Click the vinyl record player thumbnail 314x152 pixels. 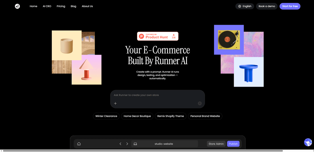(x=229, y=40)
